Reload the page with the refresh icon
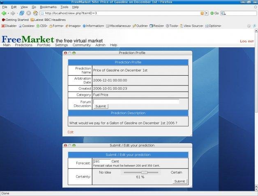Screen dimensions: 258x196 (x=21, y=13)
